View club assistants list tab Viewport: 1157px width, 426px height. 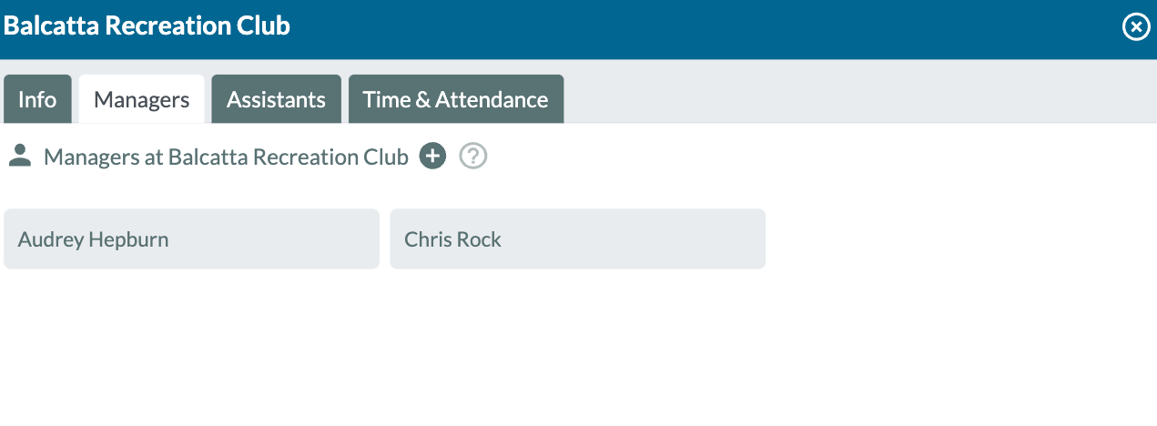(x=276, y=99)
